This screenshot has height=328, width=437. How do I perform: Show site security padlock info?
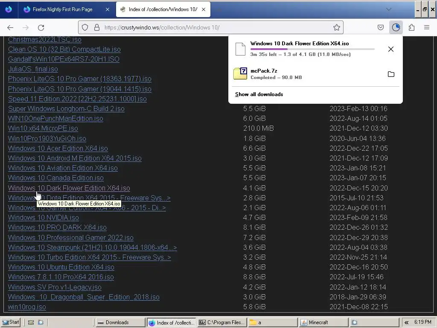pos(97,27)
